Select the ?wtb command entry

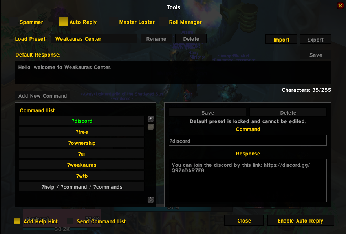[82, 176]
